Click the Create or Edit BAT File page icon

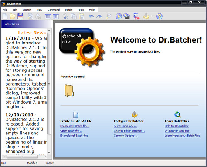pos(76,115)
